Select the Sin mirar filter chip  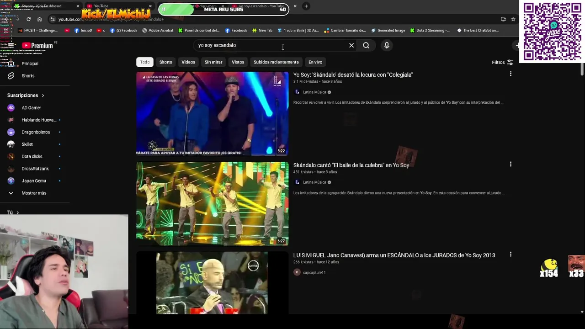pos(213,62)
